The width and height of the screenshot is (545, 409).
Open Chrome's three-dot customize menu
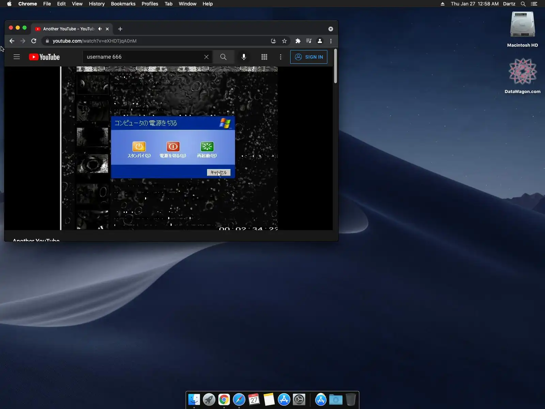[331, 41]
